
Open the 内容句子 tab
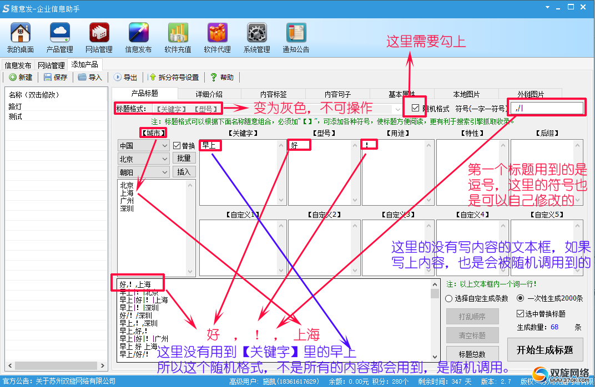(x=337, y=94)
